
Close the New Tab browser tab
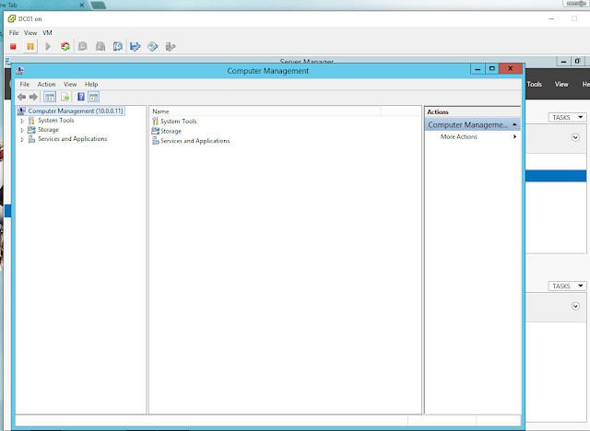(82, 6)
